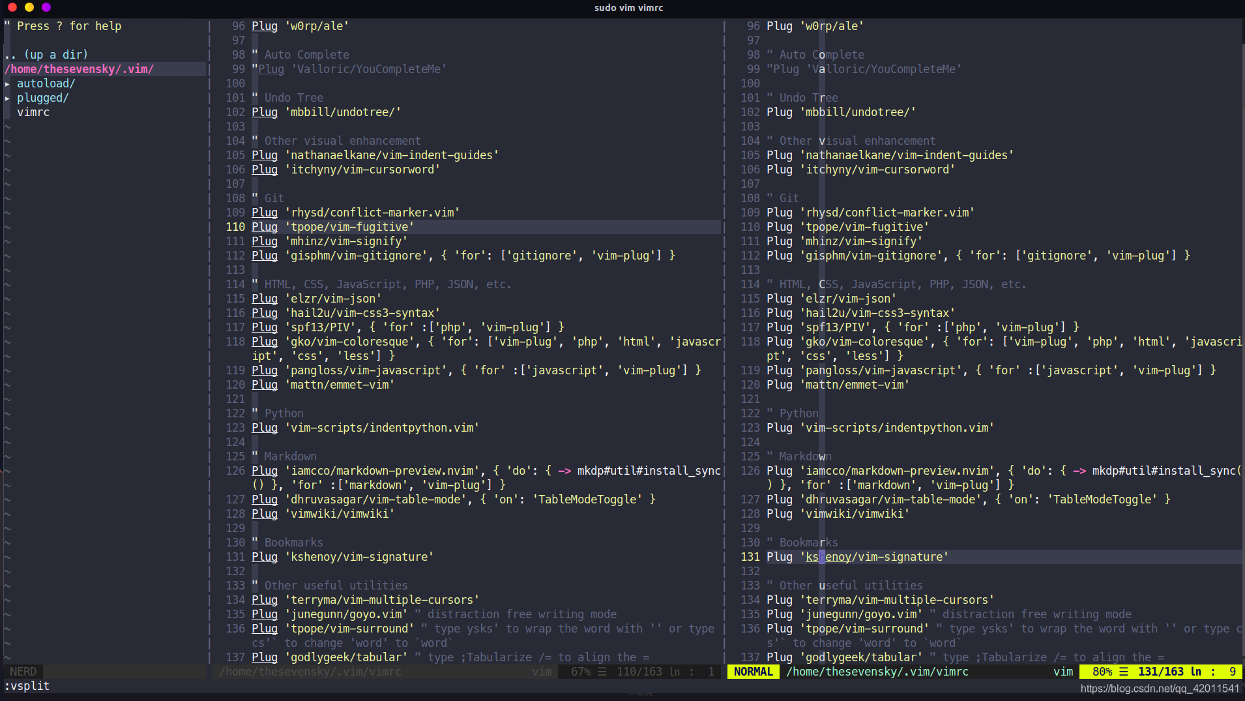Click 'Markdown' comment in middle pane
The width and height of the screenshot is (1245, 701).
coord(291,456)
